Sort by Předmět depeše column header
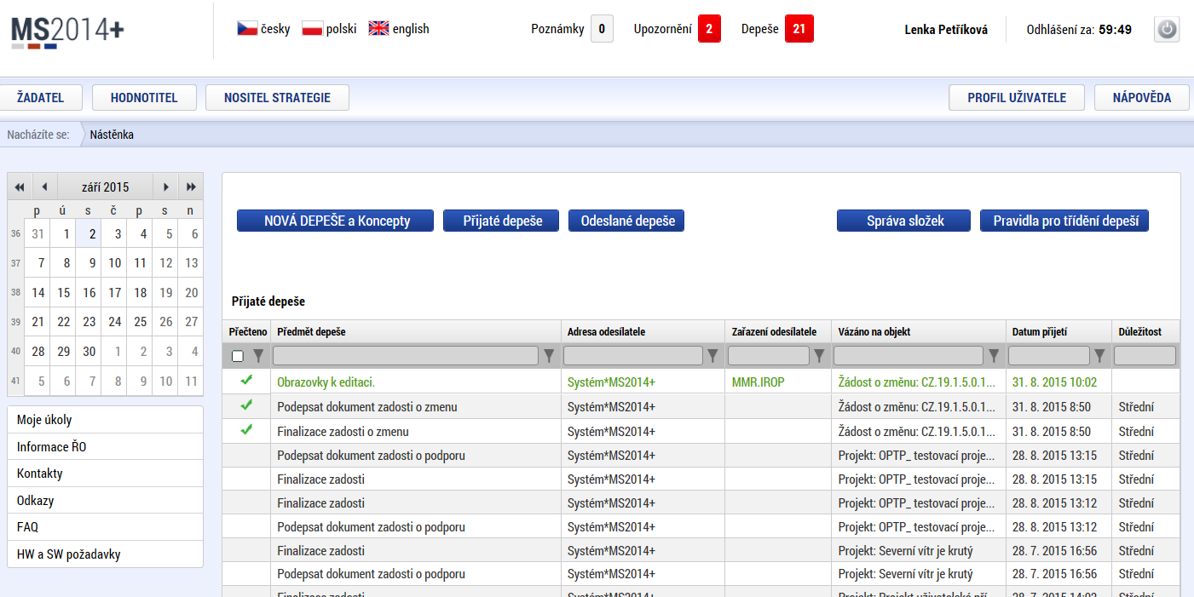 [311, 332]
